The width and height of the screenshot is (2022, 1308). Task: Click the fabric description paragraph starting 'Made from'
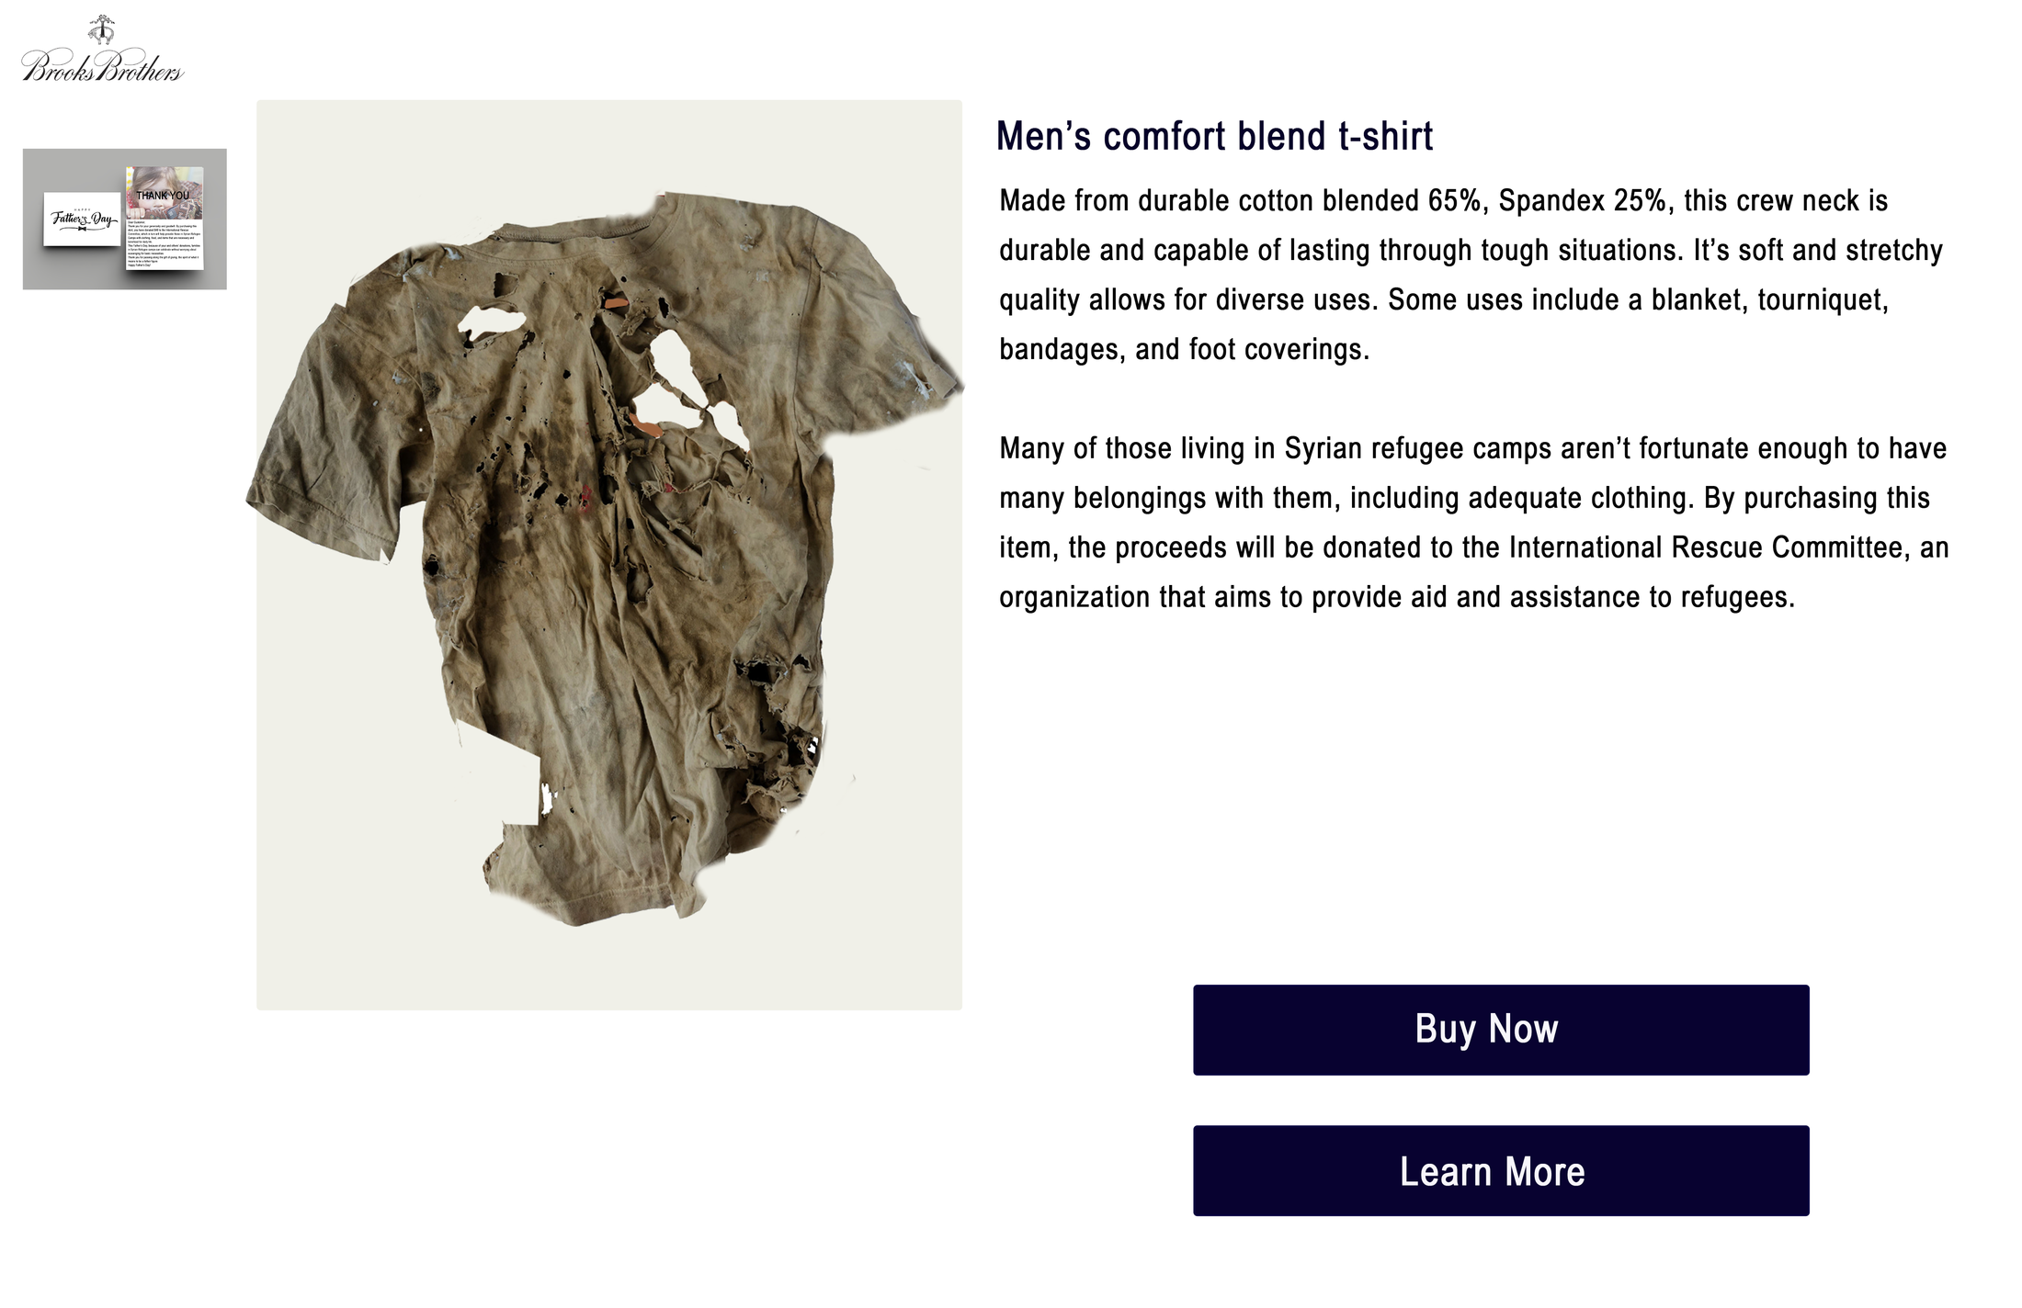1471,275
